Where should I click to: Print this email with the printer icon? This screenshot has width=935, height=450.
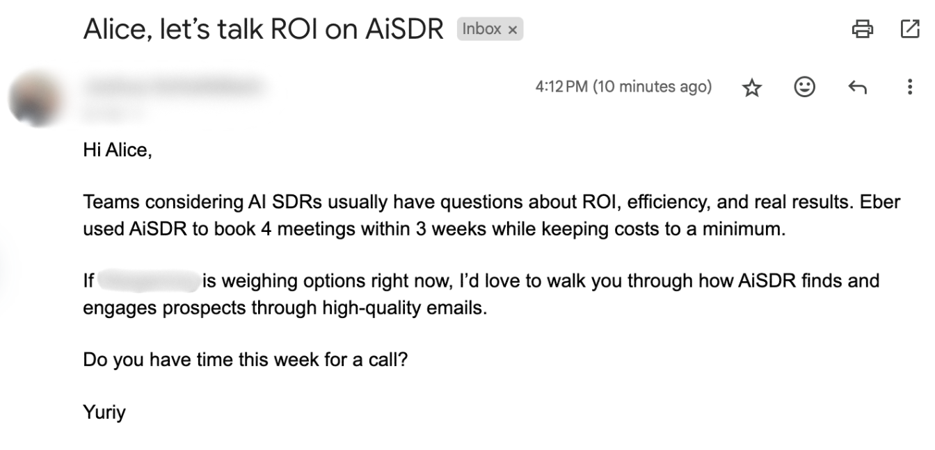pos(862,28)
